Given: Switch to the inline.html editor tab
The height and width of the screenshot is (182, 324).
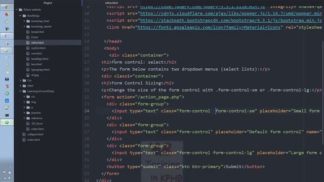Looking at the screenshot, I should point(111,3).
